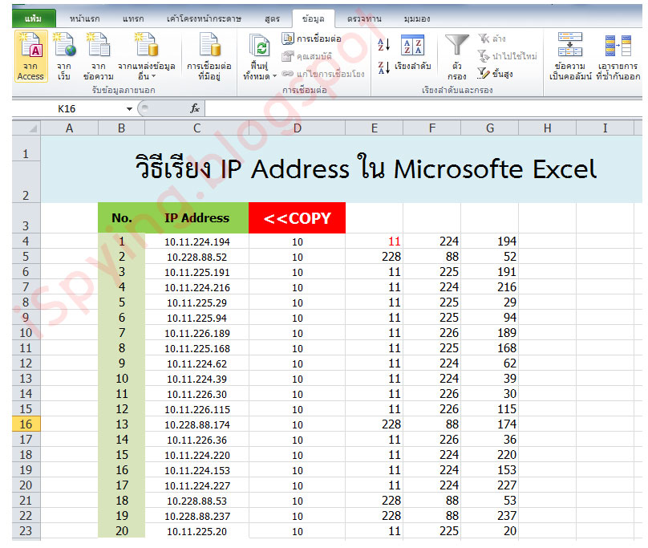Click the red <<COPY cell
648x548 pixels.
coord(297,217)
